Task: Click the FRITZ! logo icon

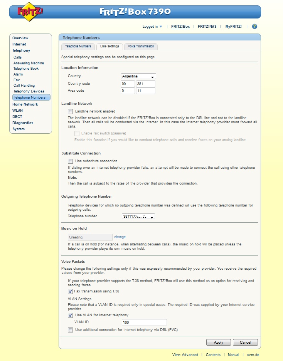Action: [30, 12]
